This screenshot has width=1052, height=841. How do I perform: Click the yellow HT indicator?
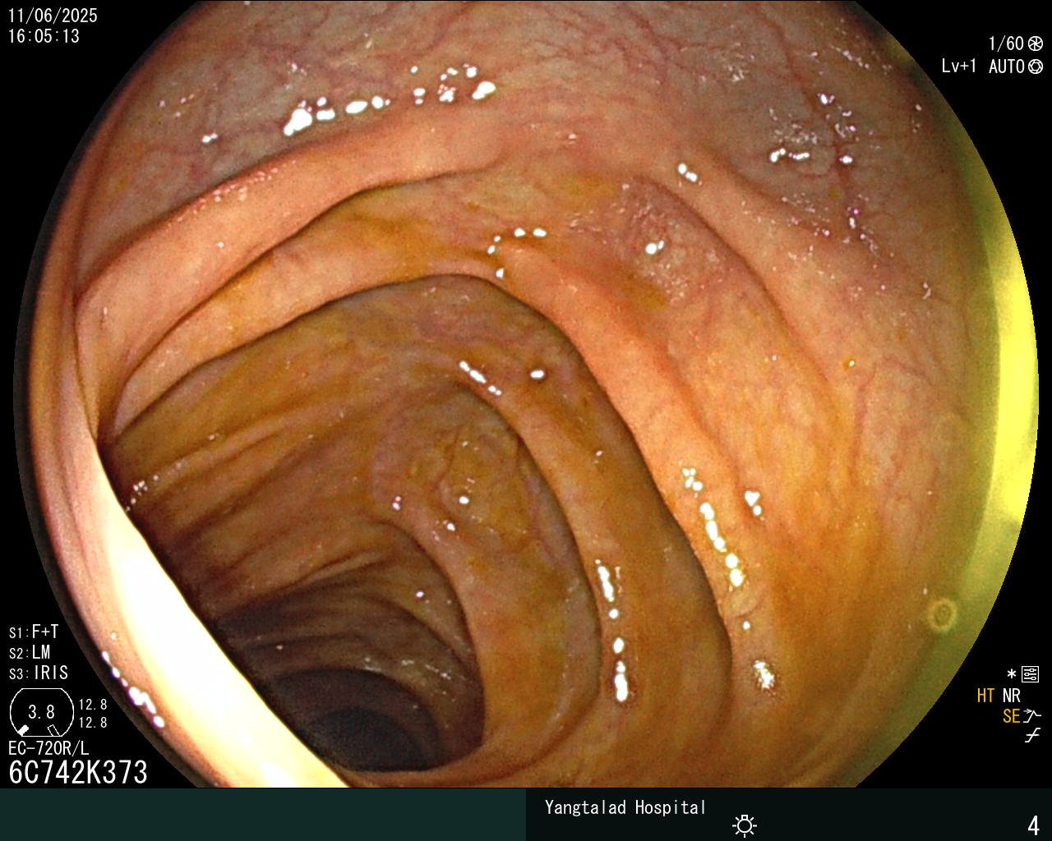pos(985,696)
